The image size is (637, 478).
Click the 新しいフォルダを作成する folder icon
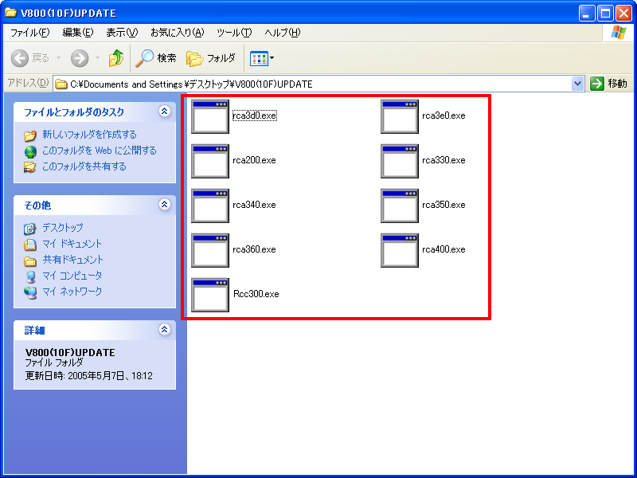[x=30, y=135]
